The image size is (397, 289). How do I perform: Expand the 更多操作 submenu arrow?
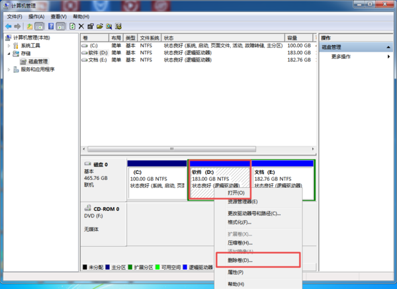[x=388, y=56]
